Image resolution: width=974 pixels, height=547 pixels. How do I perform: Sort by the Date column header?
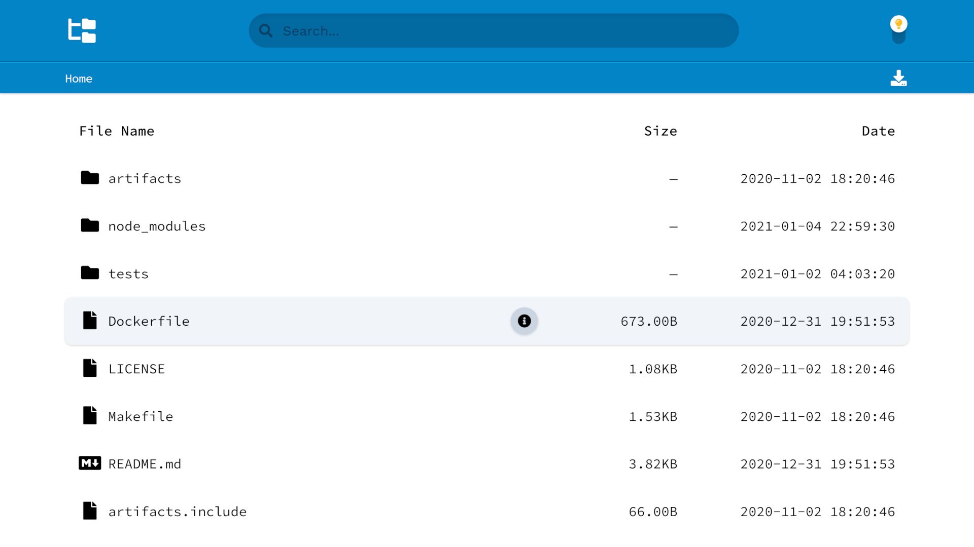point(878,131)
